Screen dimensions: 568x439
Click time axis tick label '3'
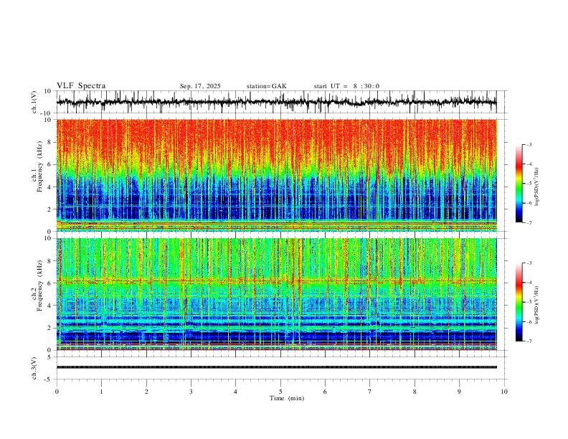pyautogui.click(x=191, y=392)
